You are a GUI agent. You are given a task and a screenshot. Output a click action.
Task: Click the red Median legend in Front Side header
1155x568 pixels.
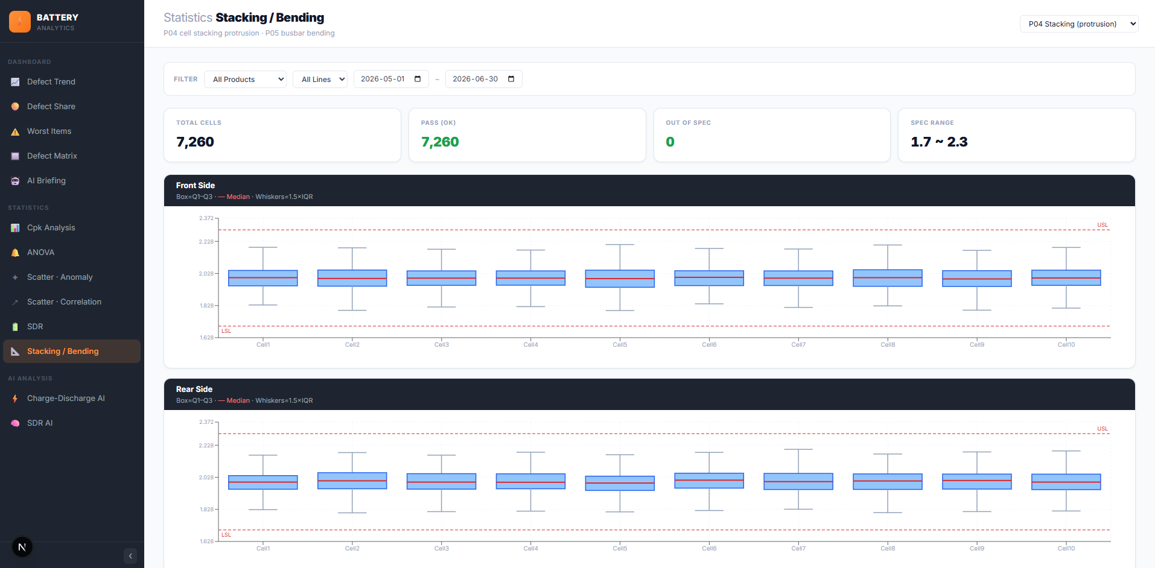coord(234,197)
